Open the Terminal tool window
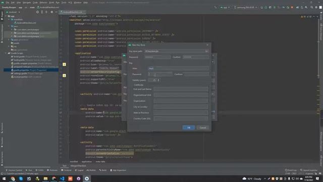Image resolution: width=323 pixels, height=182 pixels. (x=66, y=170)
